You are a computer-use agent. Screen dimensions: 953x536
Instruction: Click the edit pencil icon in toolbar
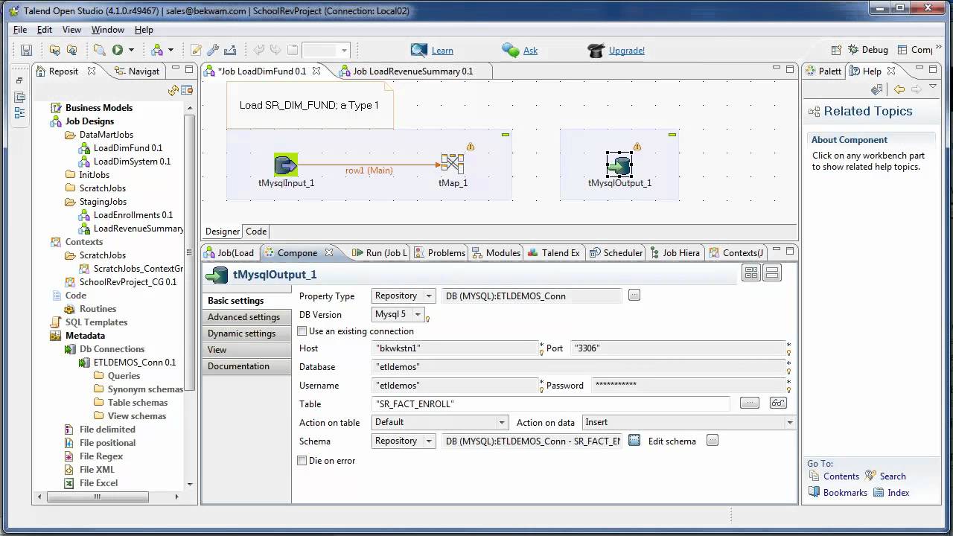click(197, 50)
